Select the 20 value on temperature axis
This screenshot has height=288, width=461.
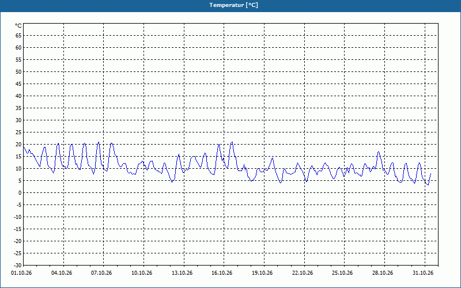pyautogui.click(x=18, y=145)
